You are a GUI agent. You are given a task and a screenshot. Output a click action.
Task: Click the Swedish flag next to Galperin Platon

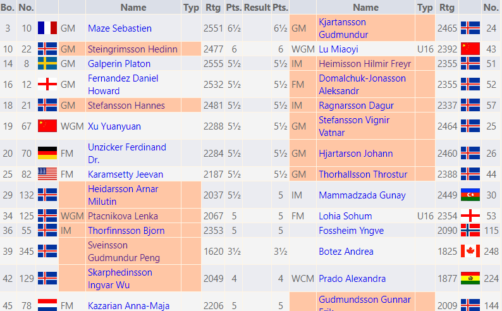47,63
